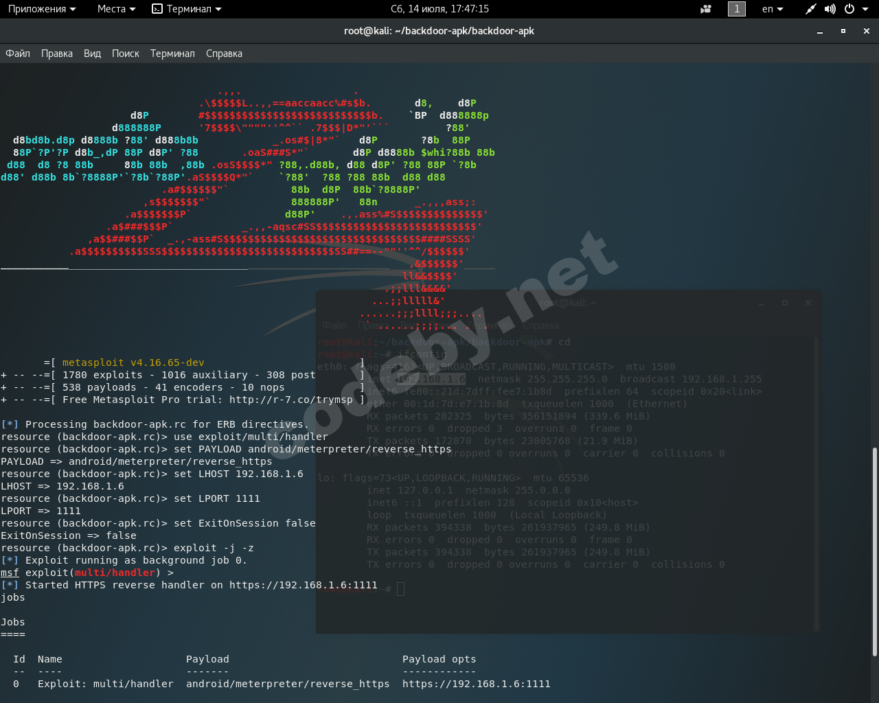The height and width of the screenshot is (703, 879).
Task: Open the Справка menu of the faded terminal window
Action: coord(540,325)
